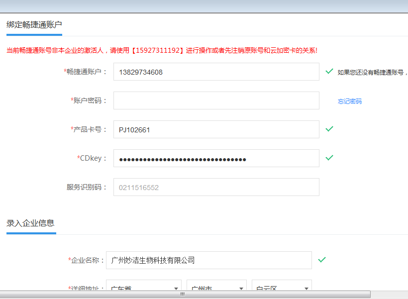The height and width of the screenshot is (299, 408).
Task: Click the CDkey masked input field
Action: click(x=216, y=158)
